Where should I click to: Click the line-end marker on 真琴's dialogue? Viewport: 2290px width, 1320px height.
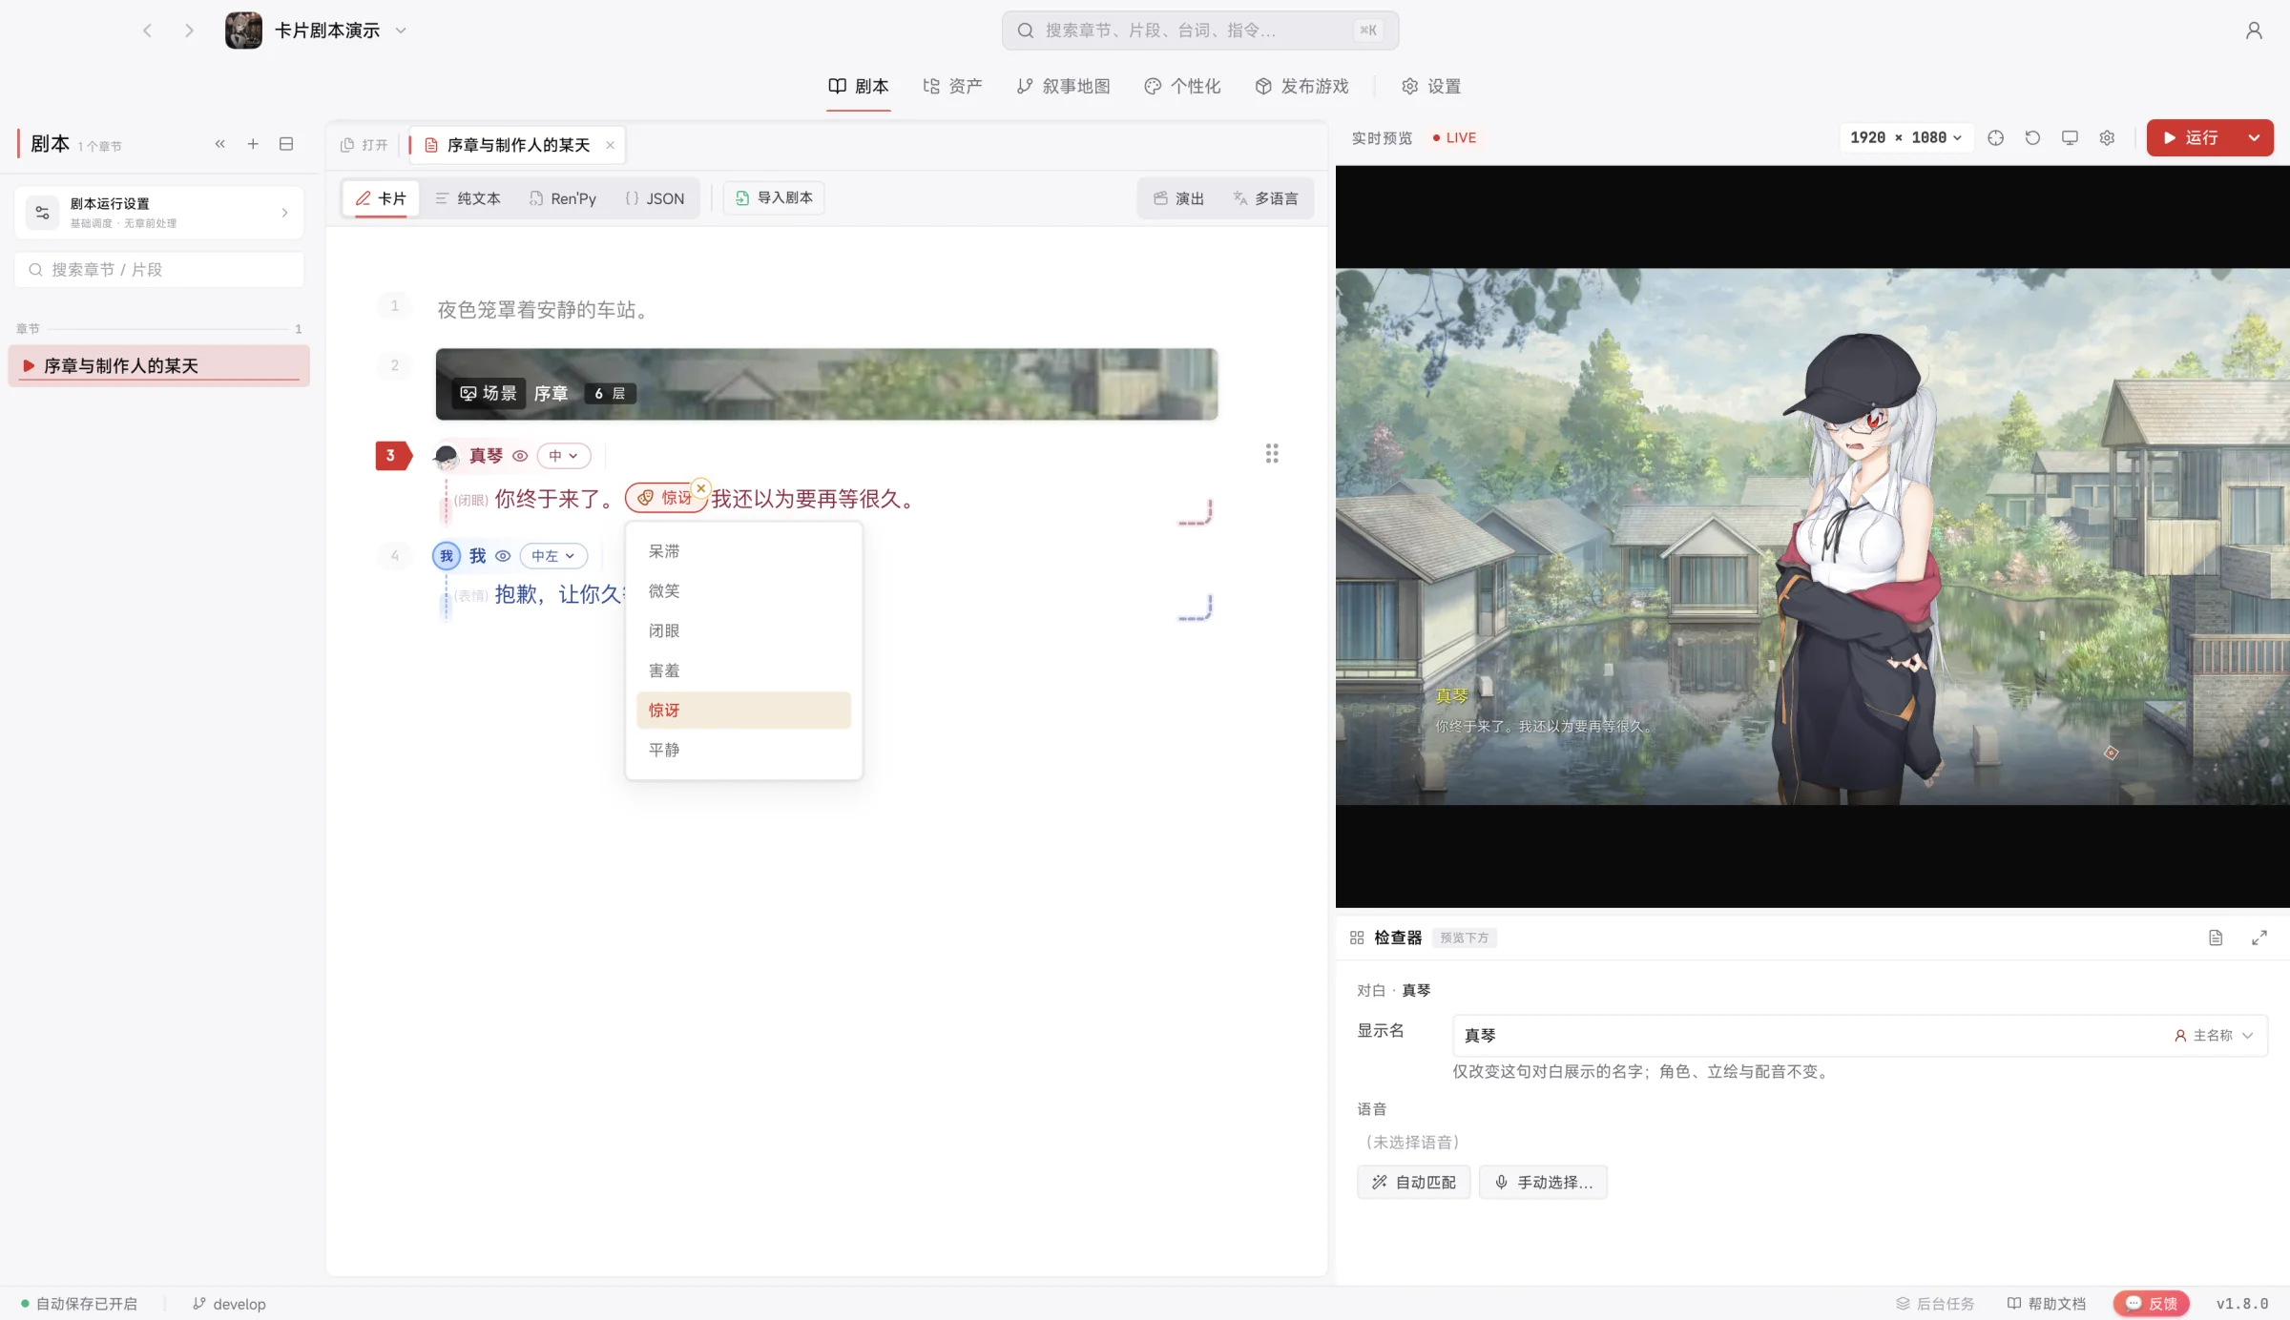1195,512
